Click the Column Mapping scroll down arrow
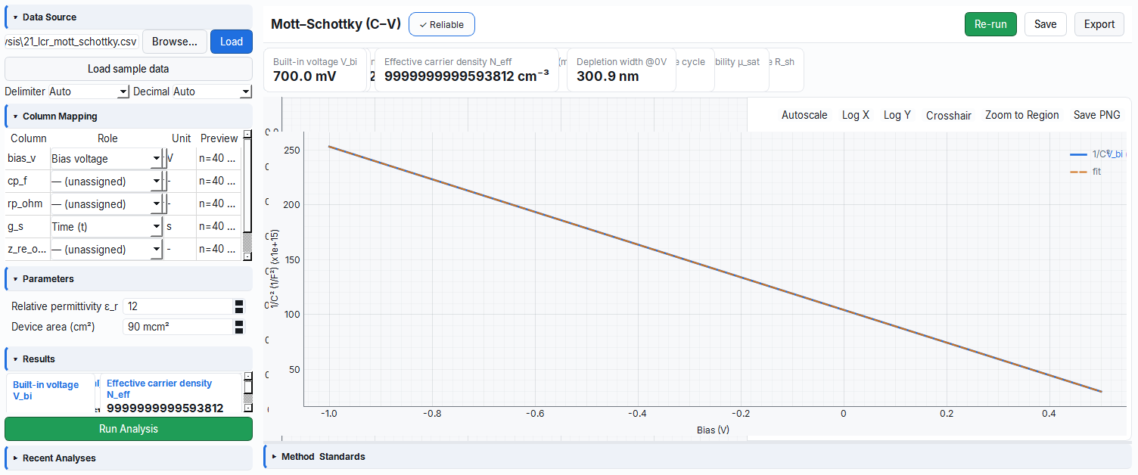Screen dimensions: 1138x475 [x=247, y=256]
